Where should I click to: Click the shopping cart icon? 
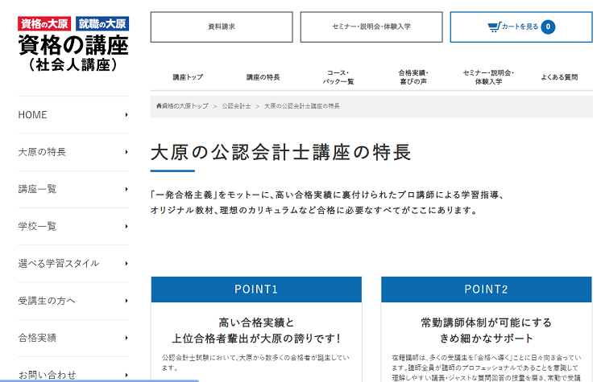point(494,27)
